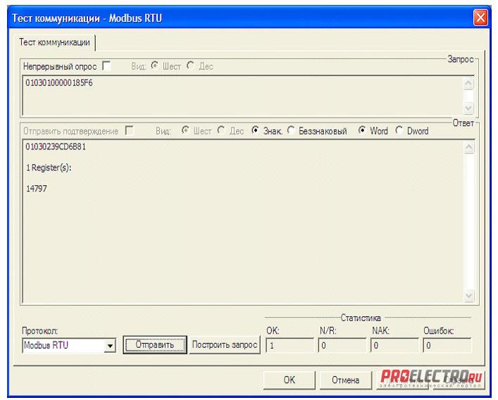Image resolution: width=498 pixels, height=400 pixels.
Task: Select Шест radio in Ответ section
Action: tap(185, 130)
